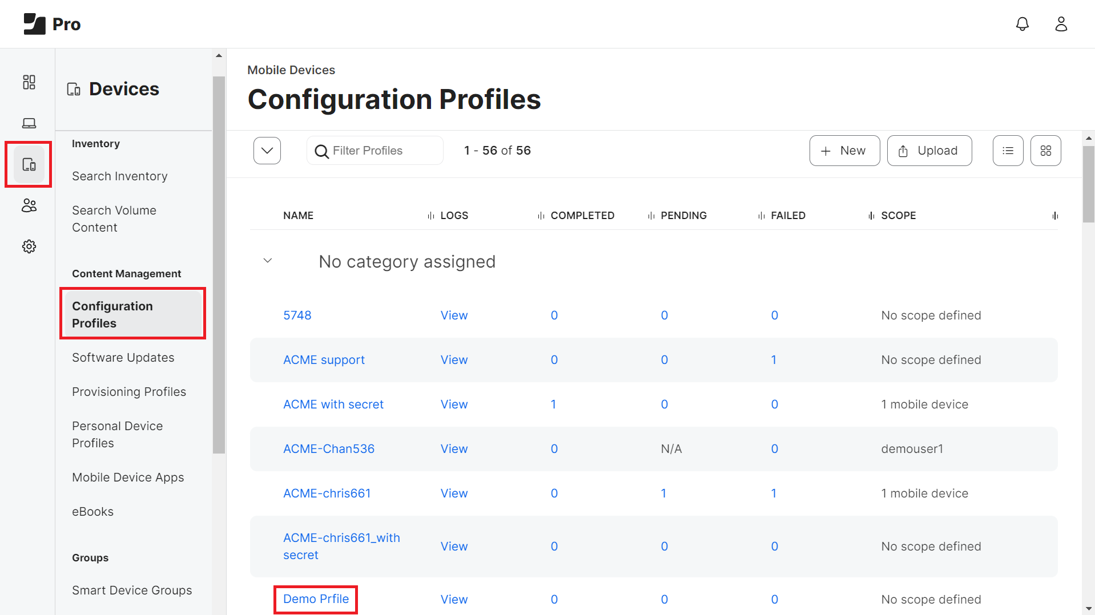Image resolution: width=1095 pixels, height=615 pixels.
Task: Open the Demo Prfile profile
Action: (316, 599)
